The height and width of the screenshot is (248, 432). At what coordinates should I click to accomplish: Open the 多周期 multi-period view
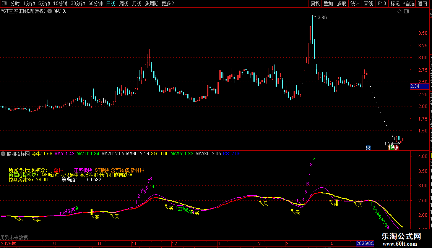click(x=151, y=3)
